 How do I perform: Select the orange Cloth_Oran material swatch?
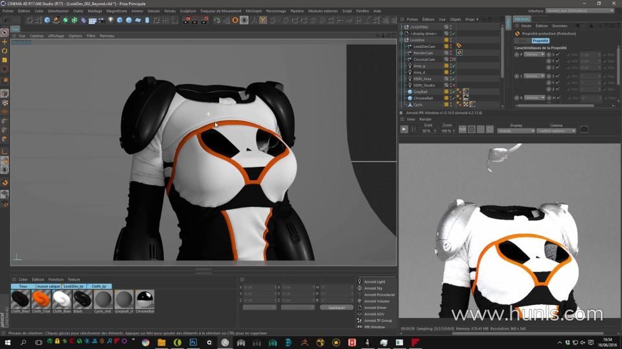pos(41,299)
